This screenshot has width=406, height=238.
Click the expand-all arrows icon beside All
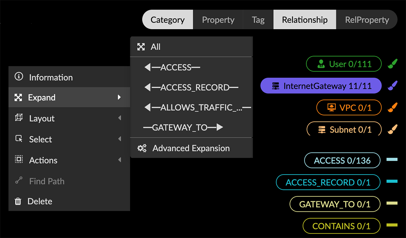(141, 47)
